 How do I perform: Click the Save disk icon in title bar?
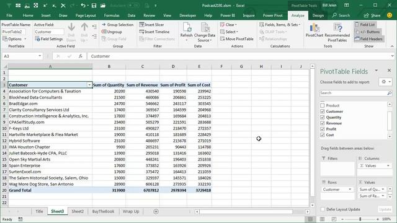point(94,6)
